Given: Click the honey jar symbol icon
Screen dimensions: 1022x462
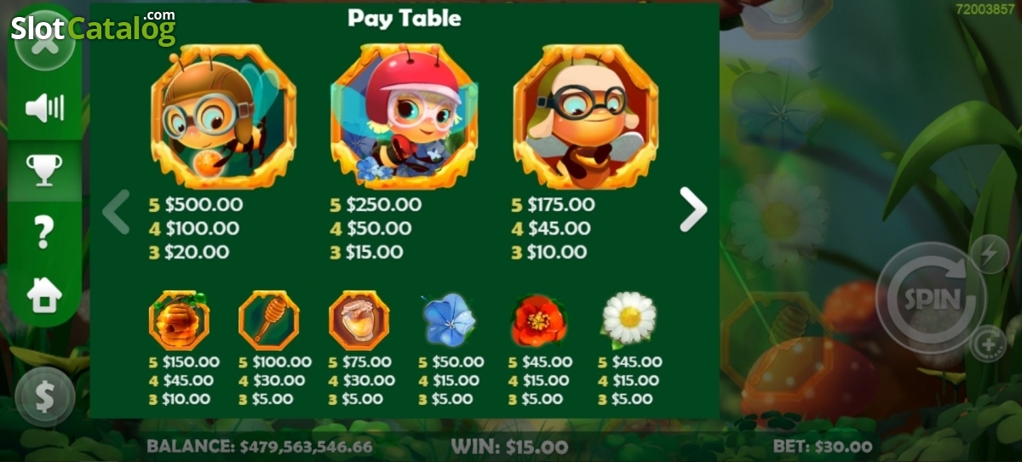Looking at the screenshot, I should point(359,320).
